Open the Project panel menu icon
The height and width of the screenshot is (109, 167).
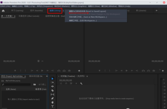(x=25, y=76)
